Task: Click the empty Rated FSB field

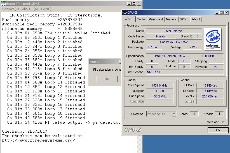Action: pyautogui.click(x=159, y=102)
